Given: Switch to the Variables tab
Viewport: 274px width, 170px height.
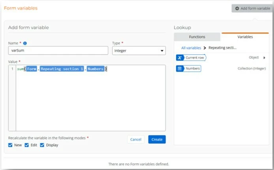Looking at the screenshot, I should [x=245, y=37].
